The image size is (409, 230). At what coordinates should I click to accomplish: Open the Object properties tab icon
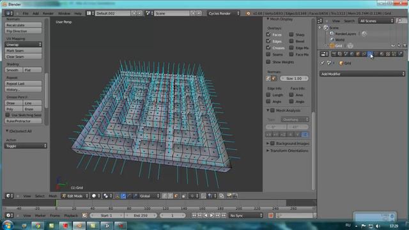[358, 54]
